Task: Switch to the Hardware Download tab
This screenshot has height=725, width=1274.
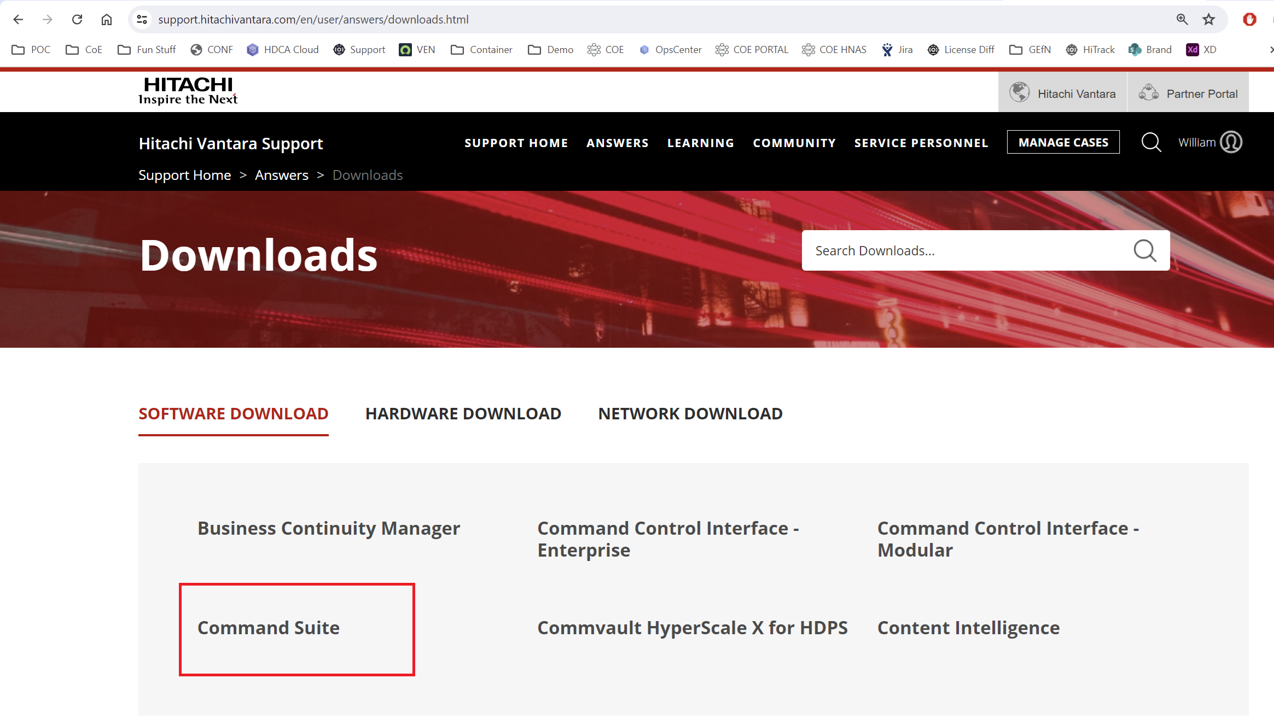Action: pyautogui.click(x=463, y=414)
